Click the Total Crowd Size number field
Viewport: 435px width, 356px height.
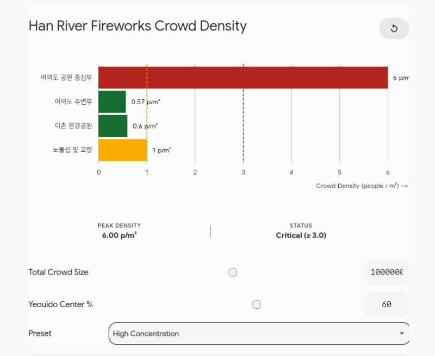click(387, 272)
